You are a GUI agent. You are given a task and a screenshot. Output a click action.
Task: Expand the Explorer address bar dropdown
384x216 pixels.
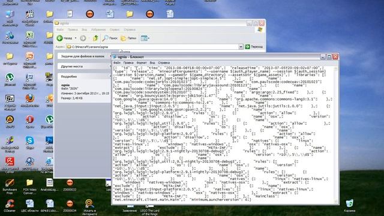point(241,47)
